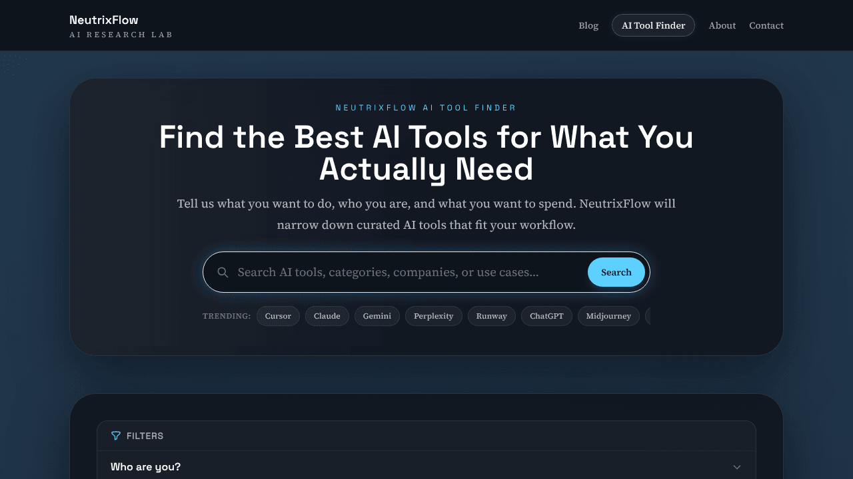Expand the Who are you? filter chevron
This screenshot has height=479, width=853.
[x=736, y=467]
